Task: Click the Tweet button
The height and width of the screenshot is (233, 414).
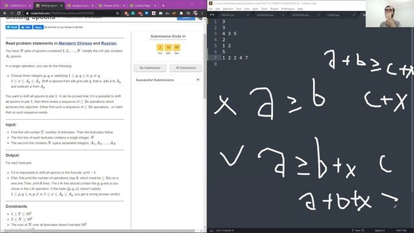Action: point(12,27)
